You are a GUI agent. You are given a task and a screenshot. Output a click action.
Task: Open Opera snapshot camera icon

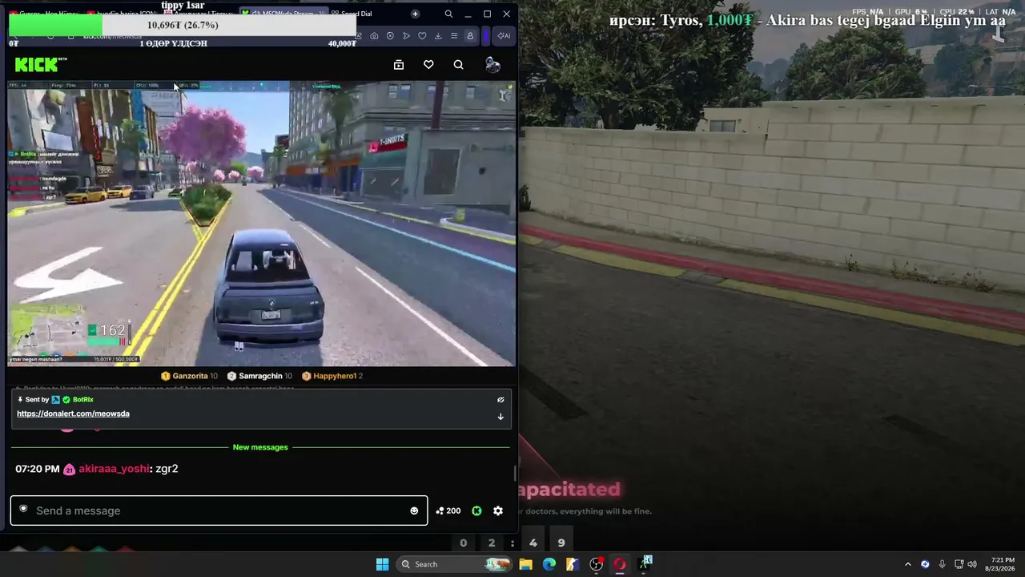[374, 36]
